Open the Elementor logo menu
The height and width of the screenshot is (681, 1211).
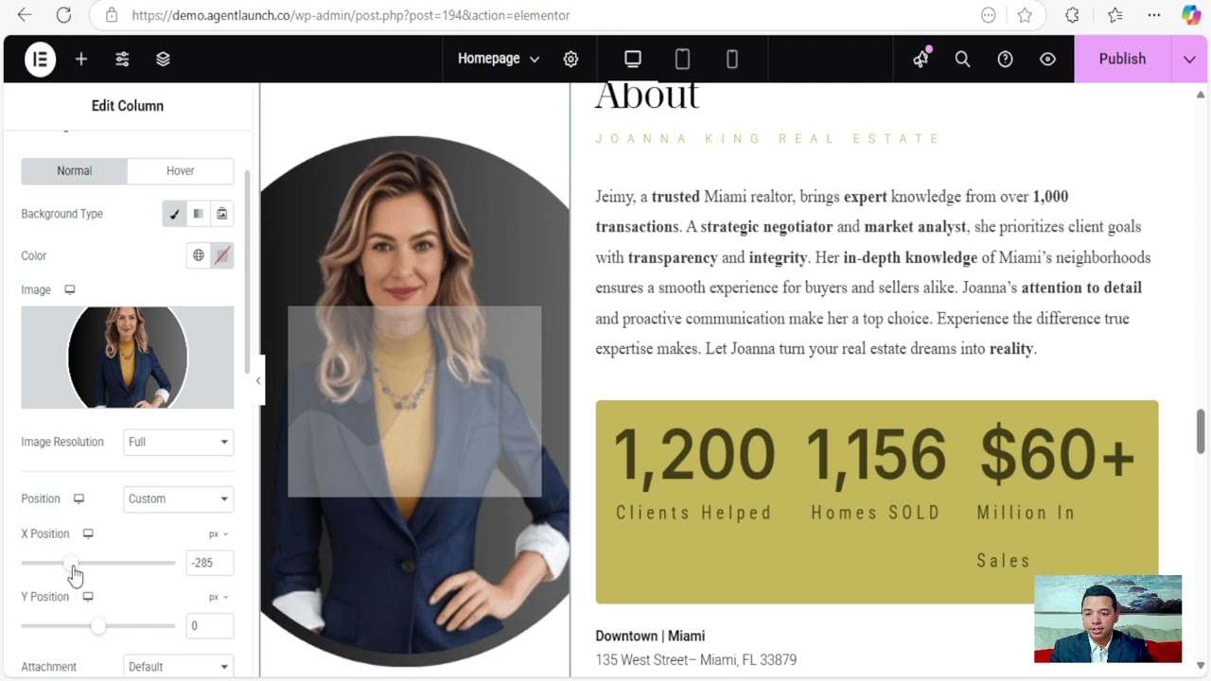(x=40, y=59)
